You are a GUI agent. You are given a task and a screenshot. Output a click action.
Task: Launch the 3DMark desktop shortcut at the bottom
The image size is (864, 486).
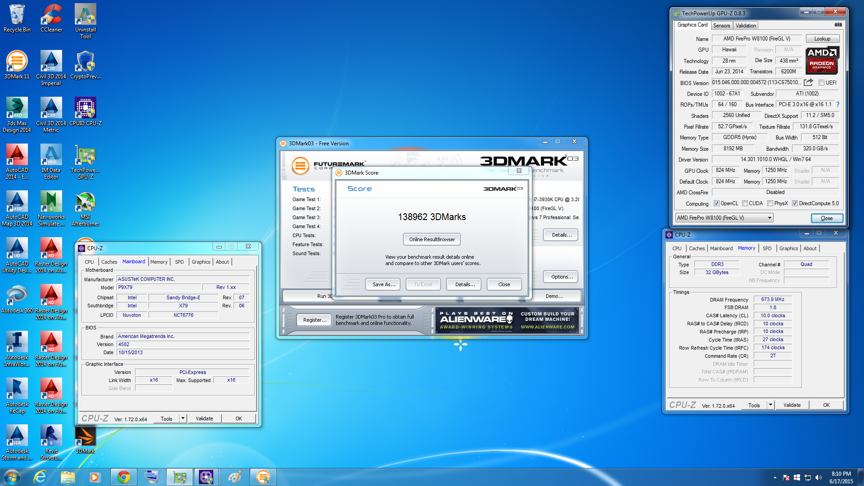coord(85,439)
